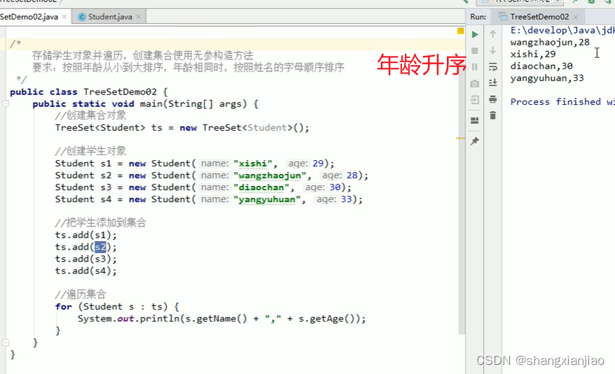Collapse the main method fold marker
This screenshot has height=374, width=615.
click(6, 103)
